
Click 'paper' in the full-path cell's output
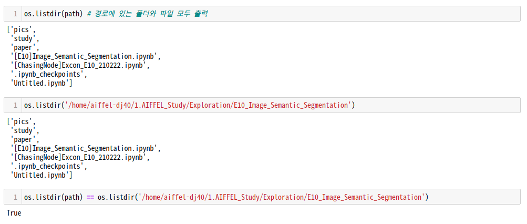[x=23, y=139]
